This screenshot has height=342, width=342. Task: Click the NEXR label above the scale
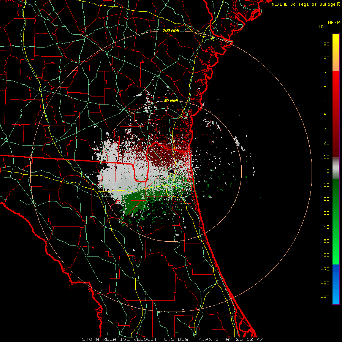(334, 23)
